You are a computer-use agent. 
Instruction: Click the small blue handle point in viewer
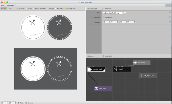click(x=46, y=52)
